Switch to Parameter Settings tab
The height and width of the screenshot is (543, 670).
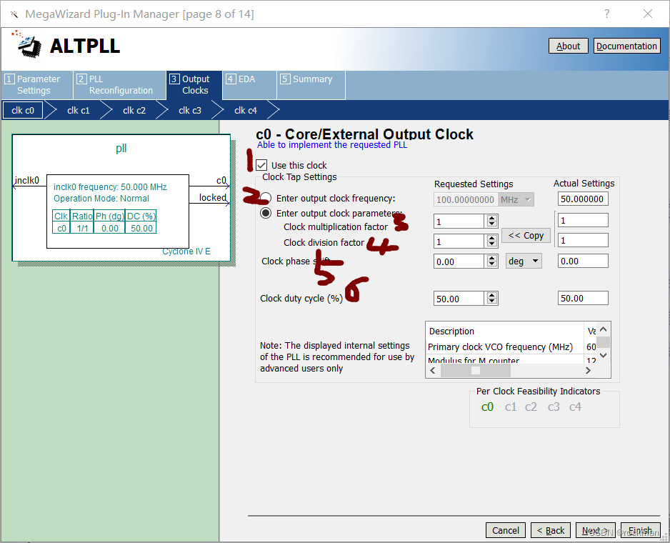(37, 84)
